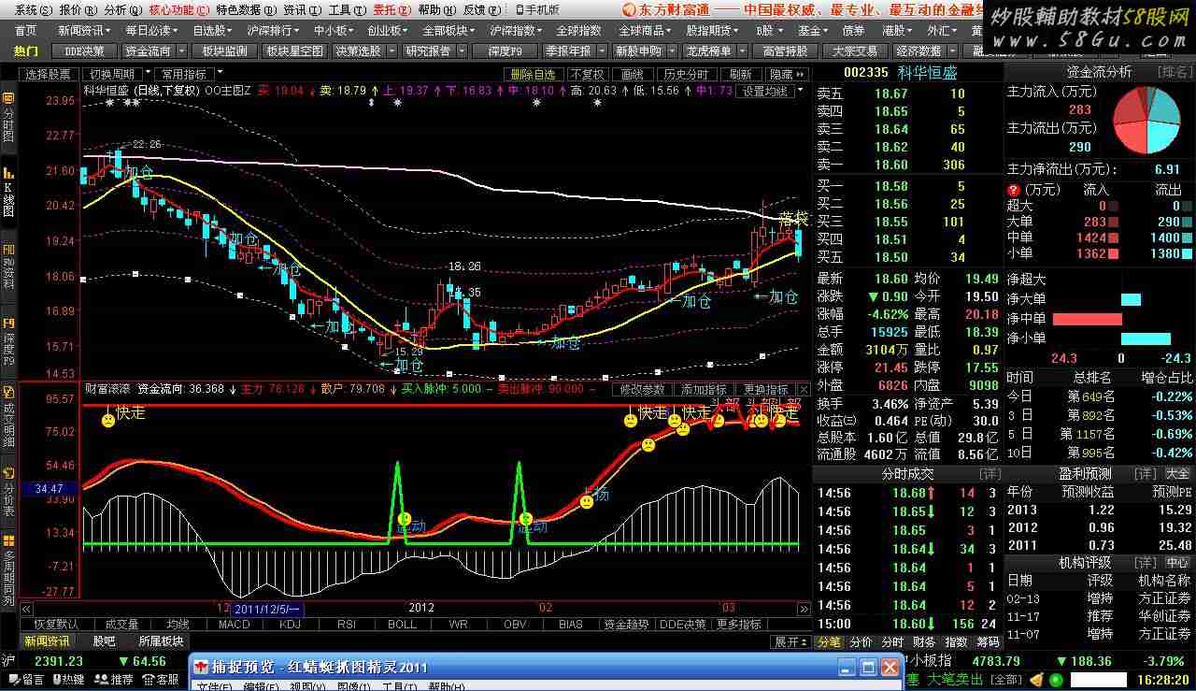
Task: Open the 设置均线 dropdown arrow
Action: (x=801, y=91)
